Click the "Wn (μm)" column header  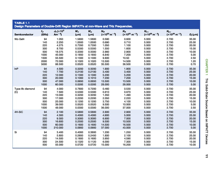pos(79,33)
